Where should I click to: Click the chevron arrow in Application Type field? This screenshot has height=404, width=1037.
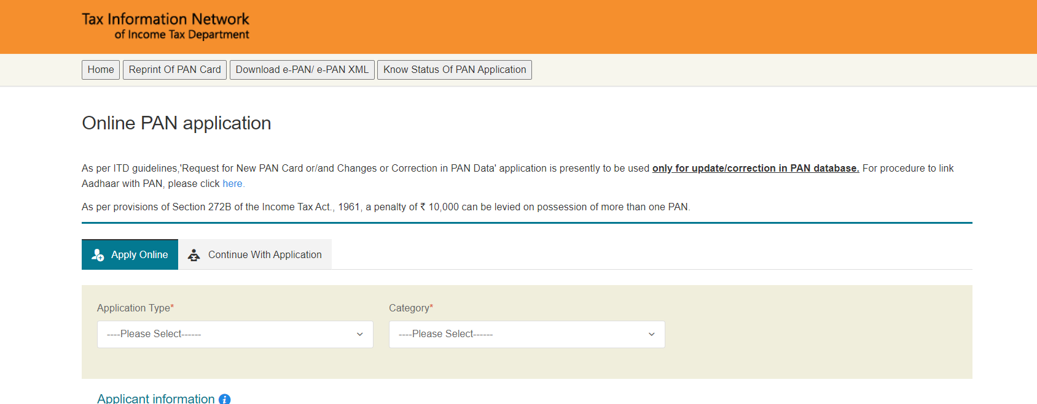pos(360,334)
